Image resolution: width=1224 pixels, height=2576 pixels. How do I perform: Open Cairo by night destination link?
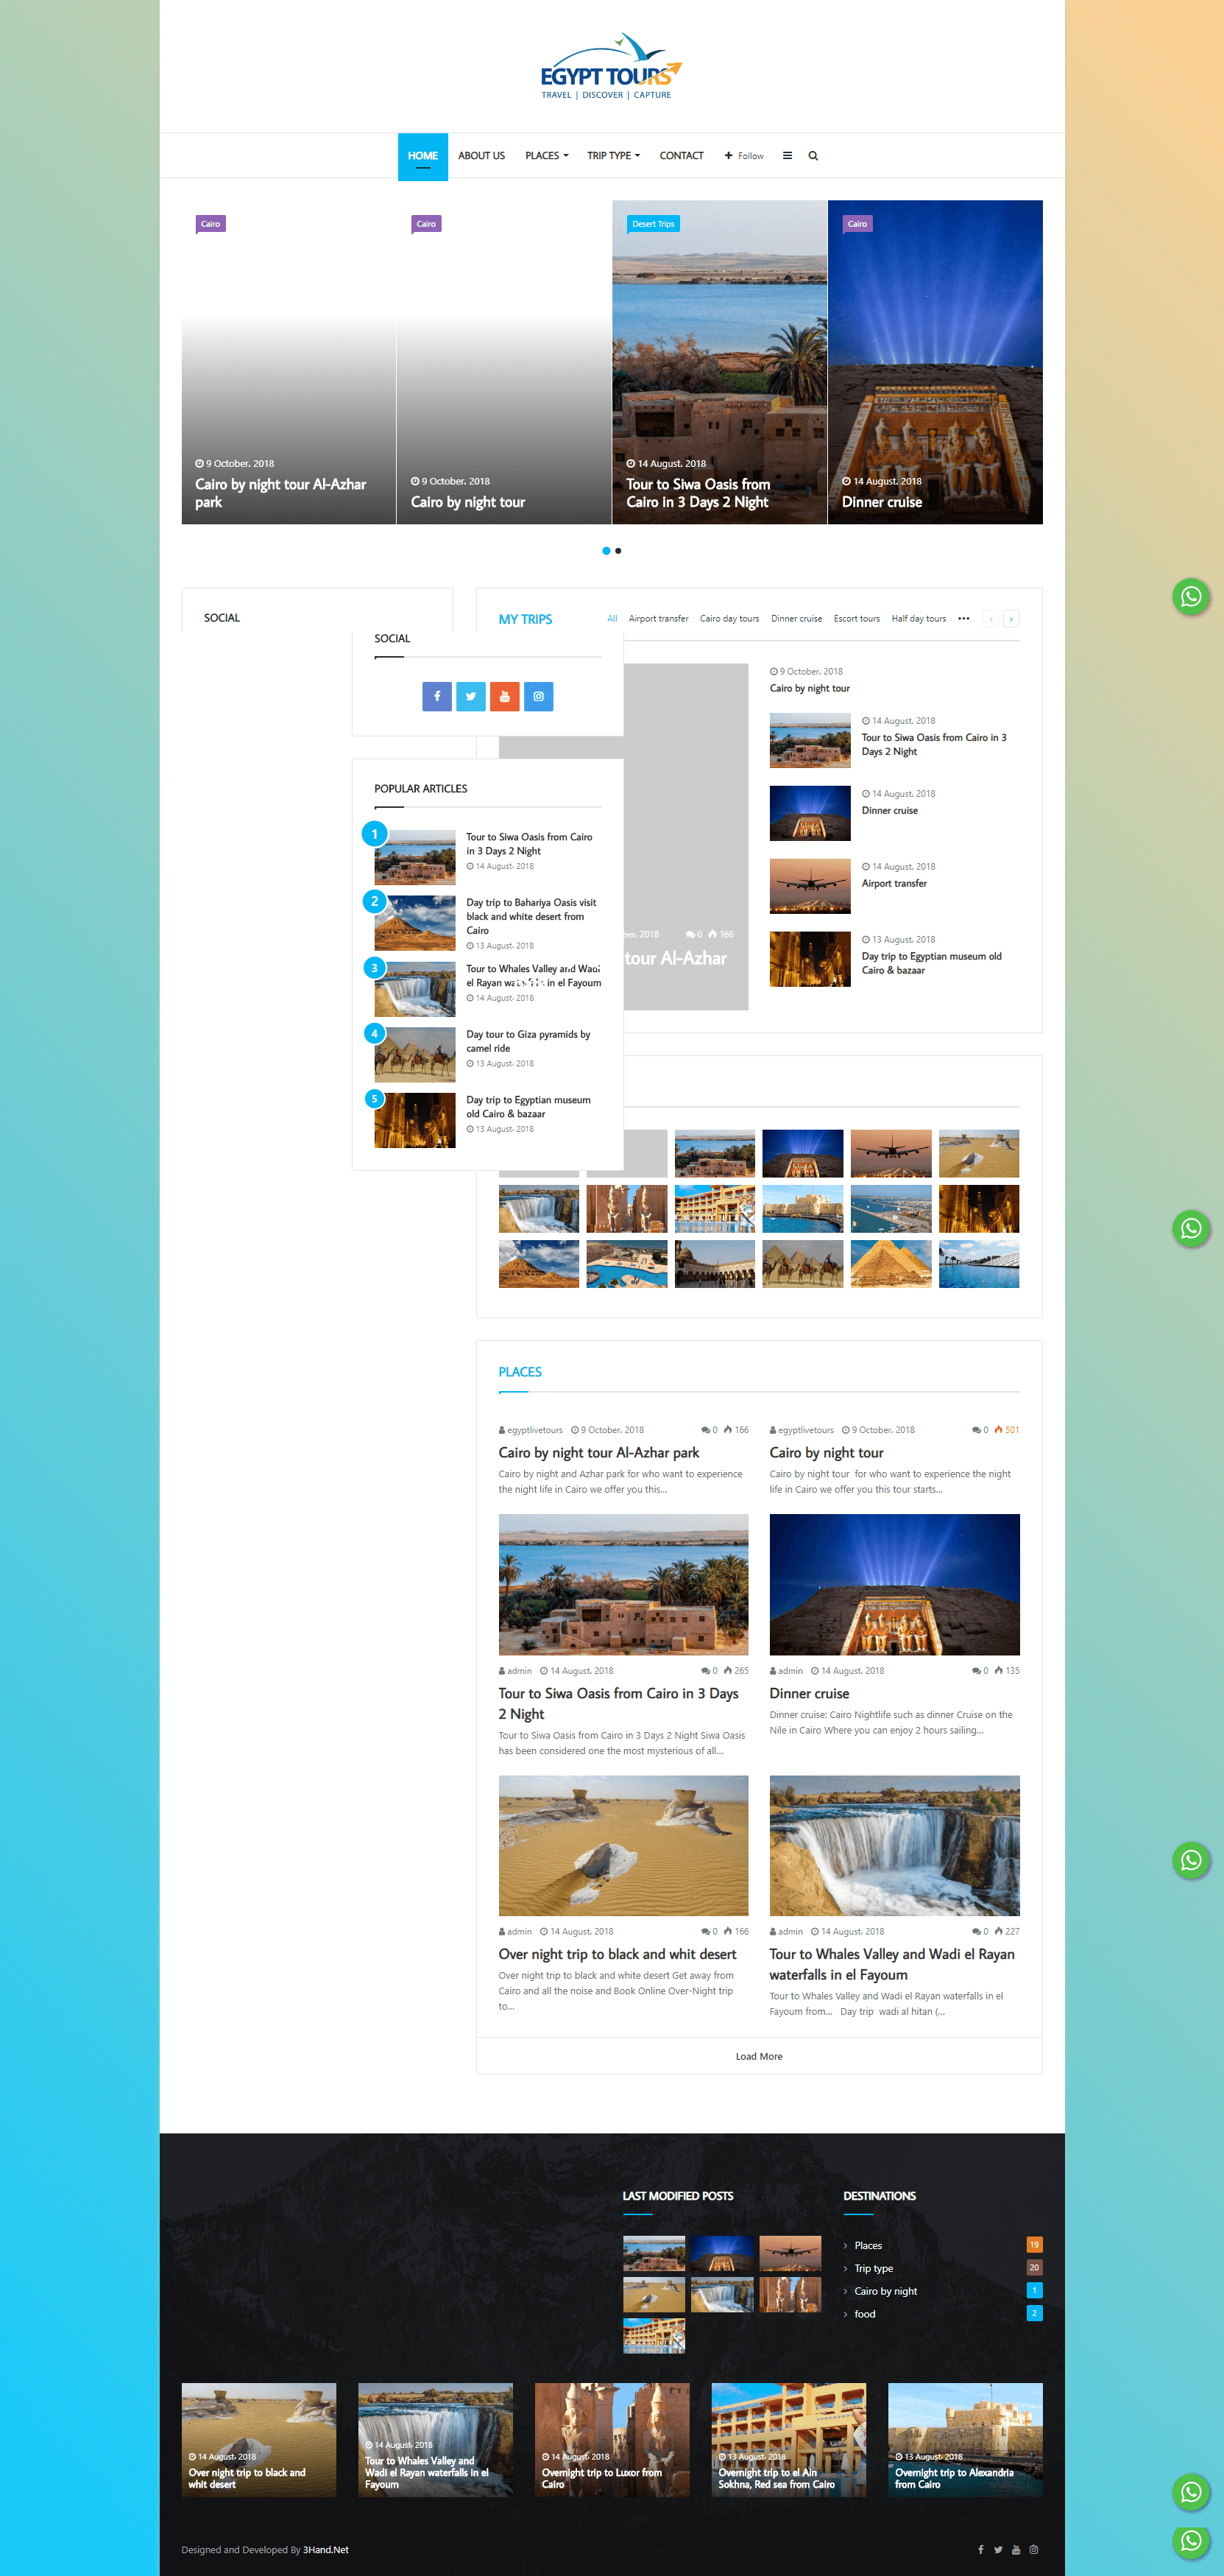click(x=885, y=2291)
